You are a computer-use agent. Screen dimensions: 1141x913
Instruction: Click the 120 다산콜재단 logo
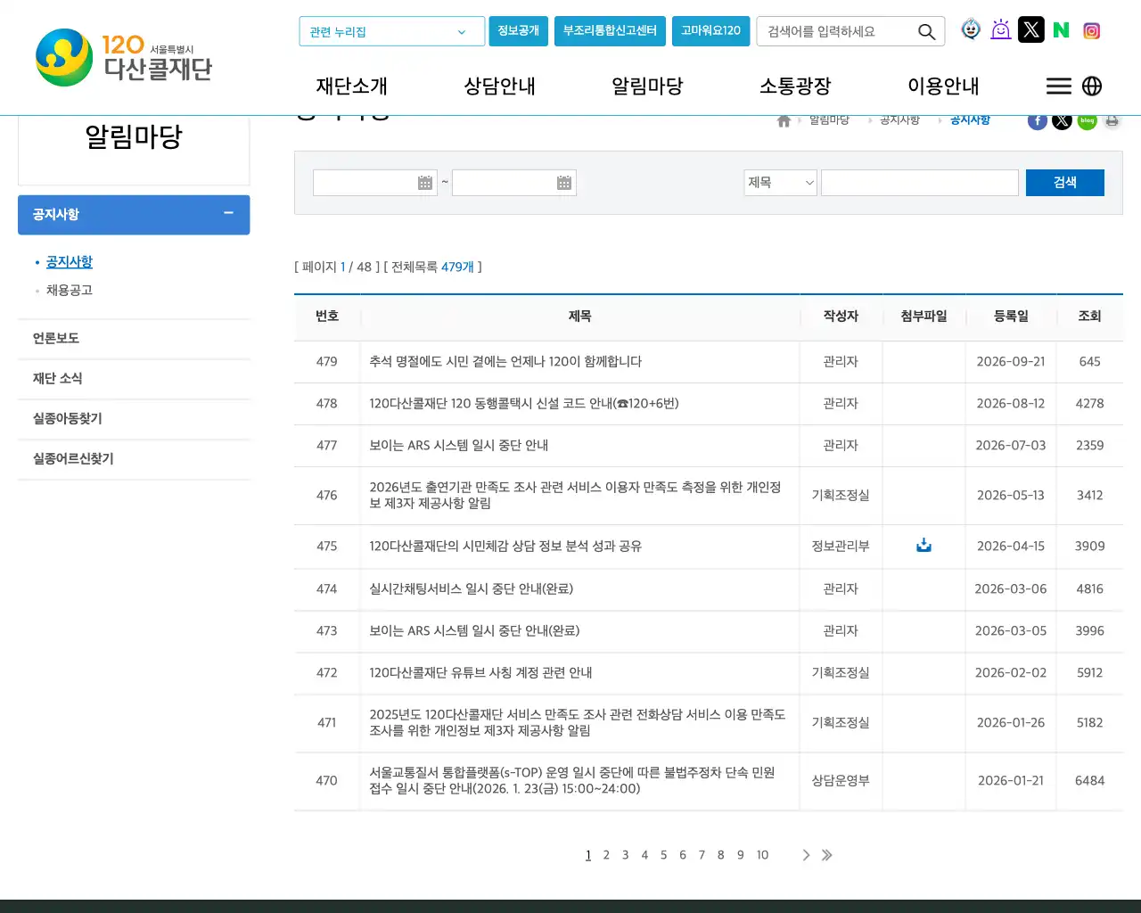click(x=124, y=58)
